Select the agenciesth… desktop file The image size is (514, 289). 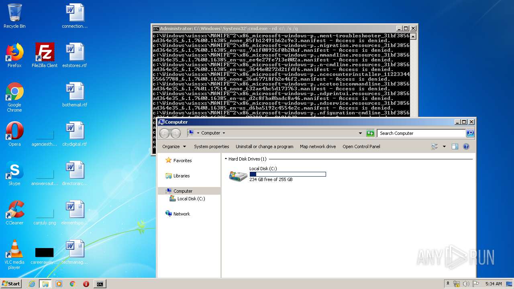tap(45, 137)
